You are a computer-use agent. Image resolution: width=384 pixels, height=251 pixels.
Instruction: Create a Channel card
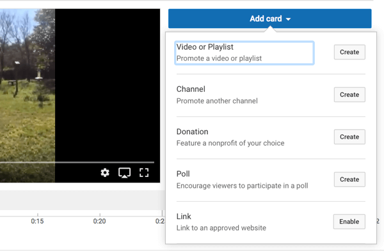pos(349,95)
